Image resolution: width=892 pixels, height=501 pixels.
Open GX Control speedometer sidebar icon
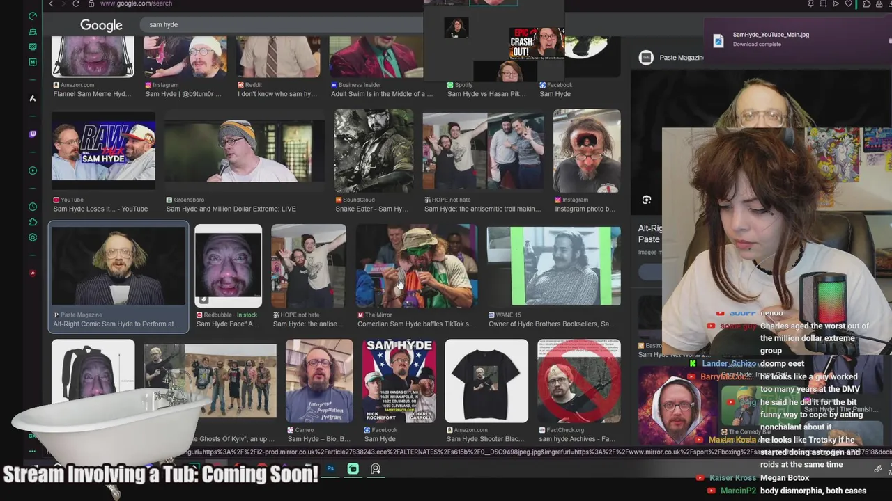(x=33, y=15)
